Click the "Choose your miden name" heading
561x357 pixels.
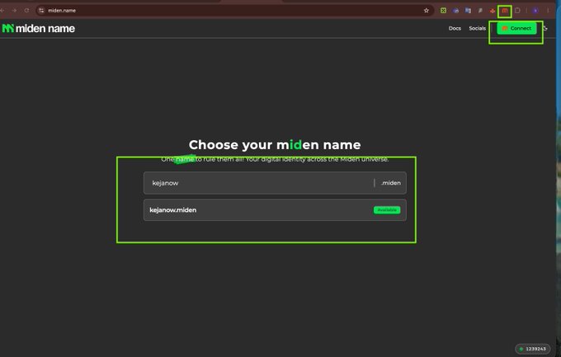point(275,145)
